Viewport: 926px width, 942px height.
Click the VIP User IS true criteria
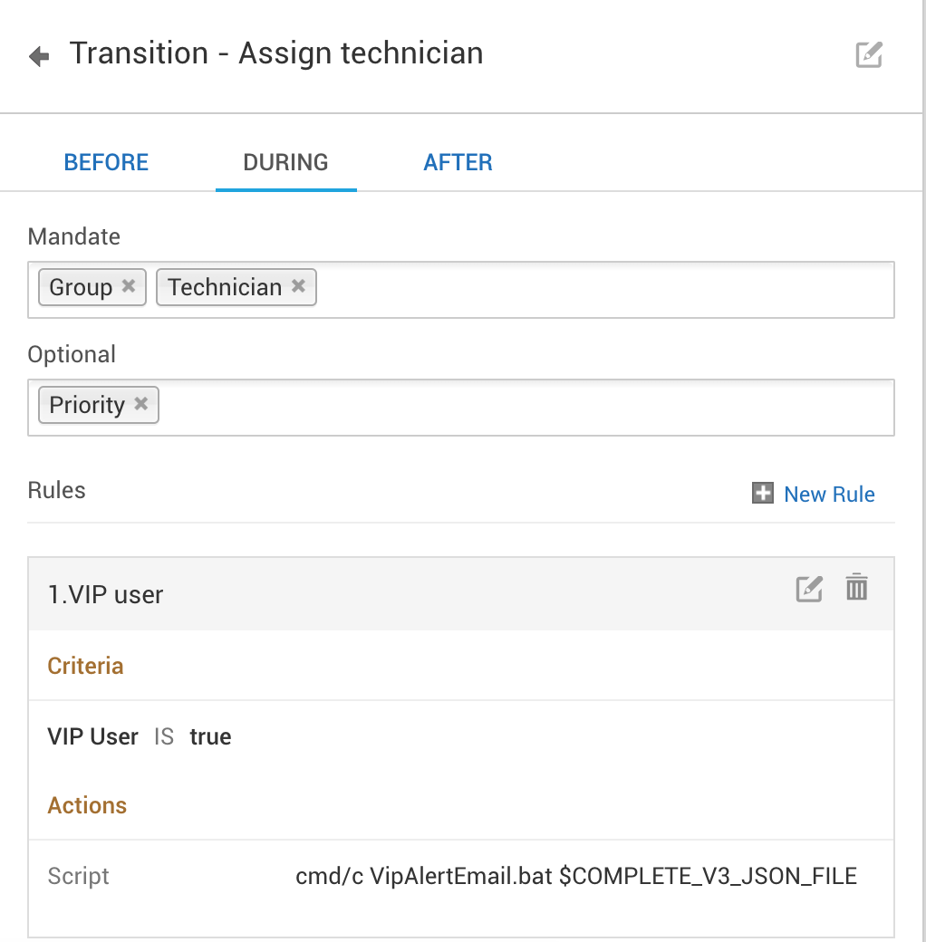[140, 736]
